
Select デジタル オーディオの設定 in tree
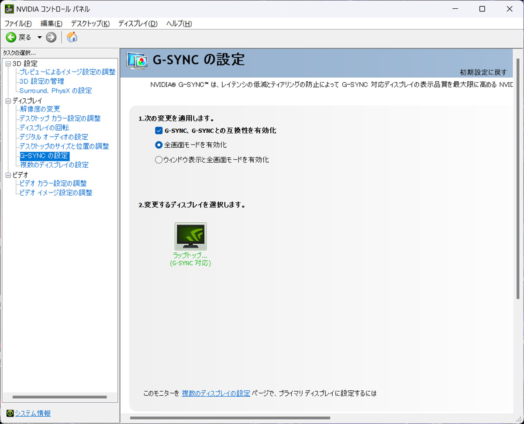coord(54,137)
